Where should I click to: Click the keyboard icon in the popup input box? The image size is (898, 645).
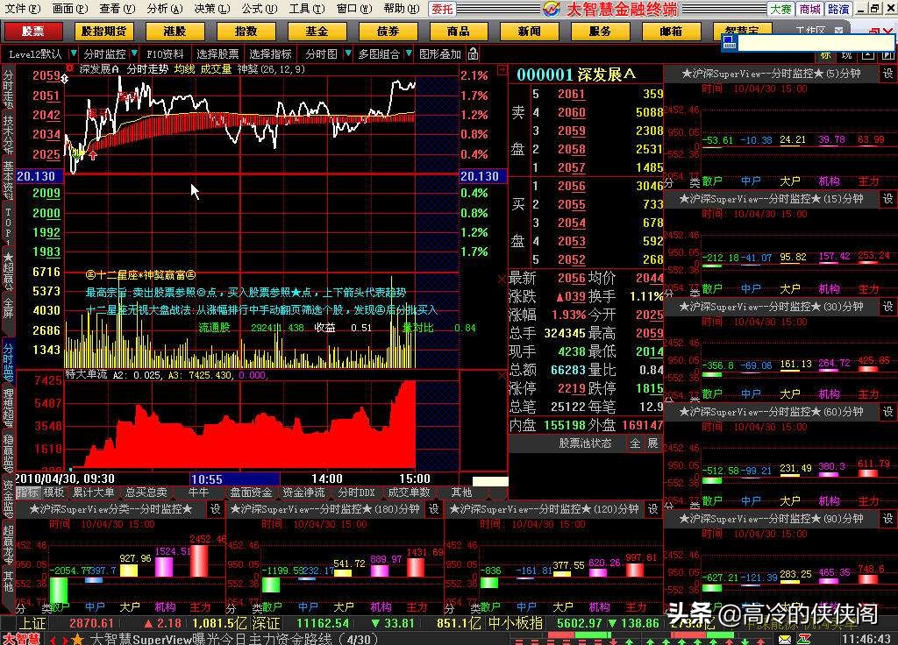click(x=729, y=42)
